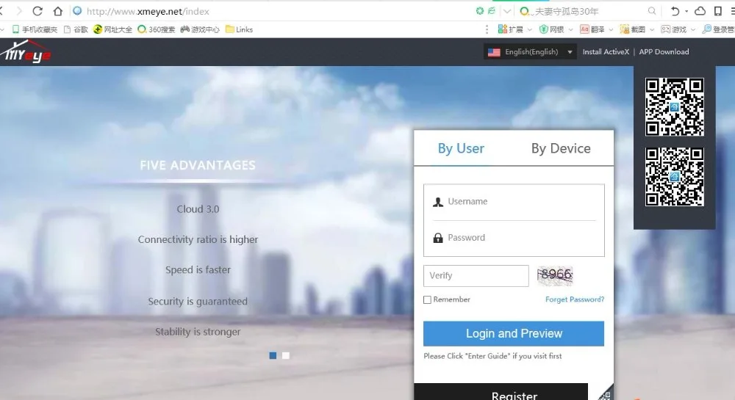735x400 pixels.
Task: Click the Password input field
Action: 514,238
